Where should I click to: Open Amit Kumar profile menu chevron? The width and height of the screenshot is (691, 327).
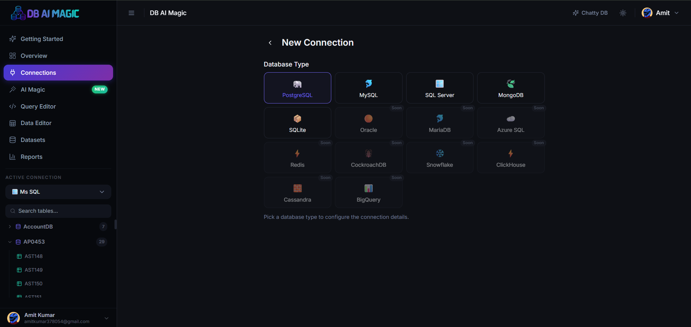[107, 318]
